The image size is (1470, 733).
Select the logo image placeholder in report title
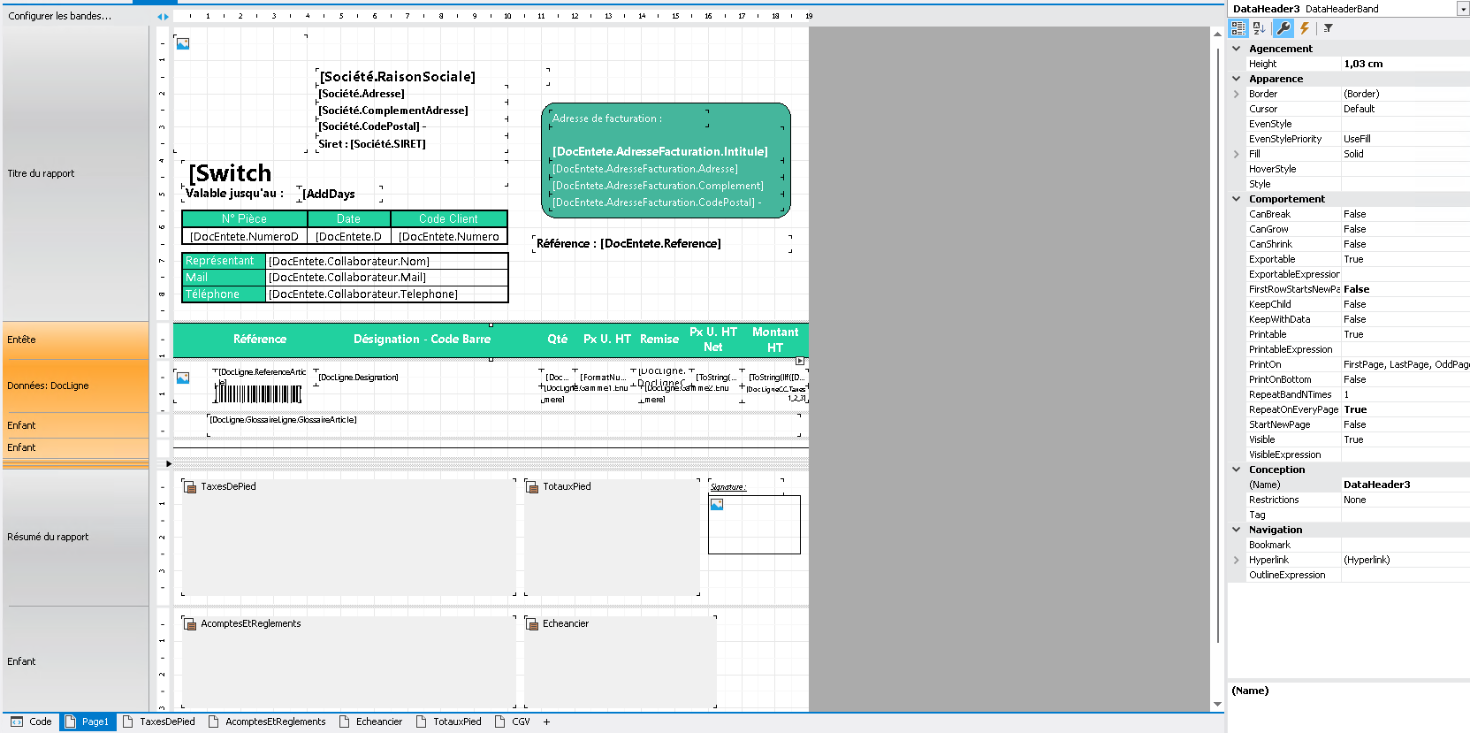point(183,43)
